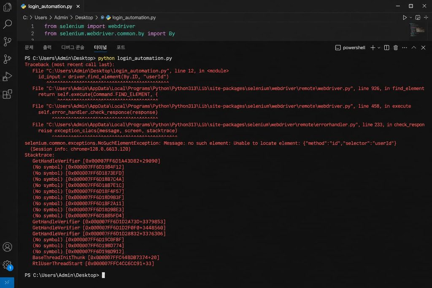Screen dimensions: 432x288
Task: Click the Users breadcrumb segment
Action: (x=41, y=17)
